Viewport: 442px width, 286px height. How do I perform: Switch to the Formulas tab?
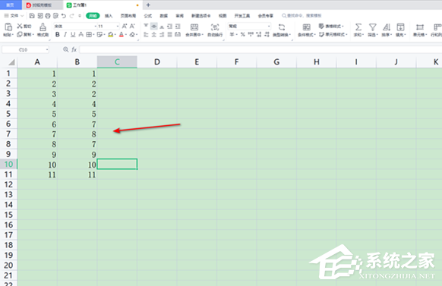[148, 16]
